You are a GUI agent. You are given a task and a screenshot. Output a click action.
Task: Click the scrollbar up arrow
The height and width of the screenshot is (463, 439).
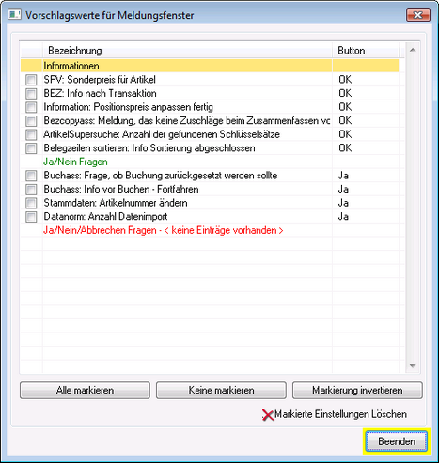pyautogui.click(x=413, y=50)
